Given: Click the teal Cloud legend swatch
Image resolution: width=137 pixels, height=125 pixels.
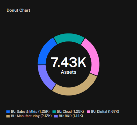Looking at the screenshot, I should pyautogui.click(x=54, y=111).
